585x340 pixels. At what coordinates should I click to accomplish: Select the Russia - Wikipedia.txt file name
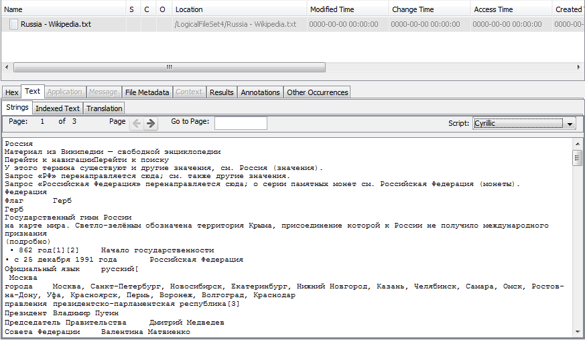point(56,24)
